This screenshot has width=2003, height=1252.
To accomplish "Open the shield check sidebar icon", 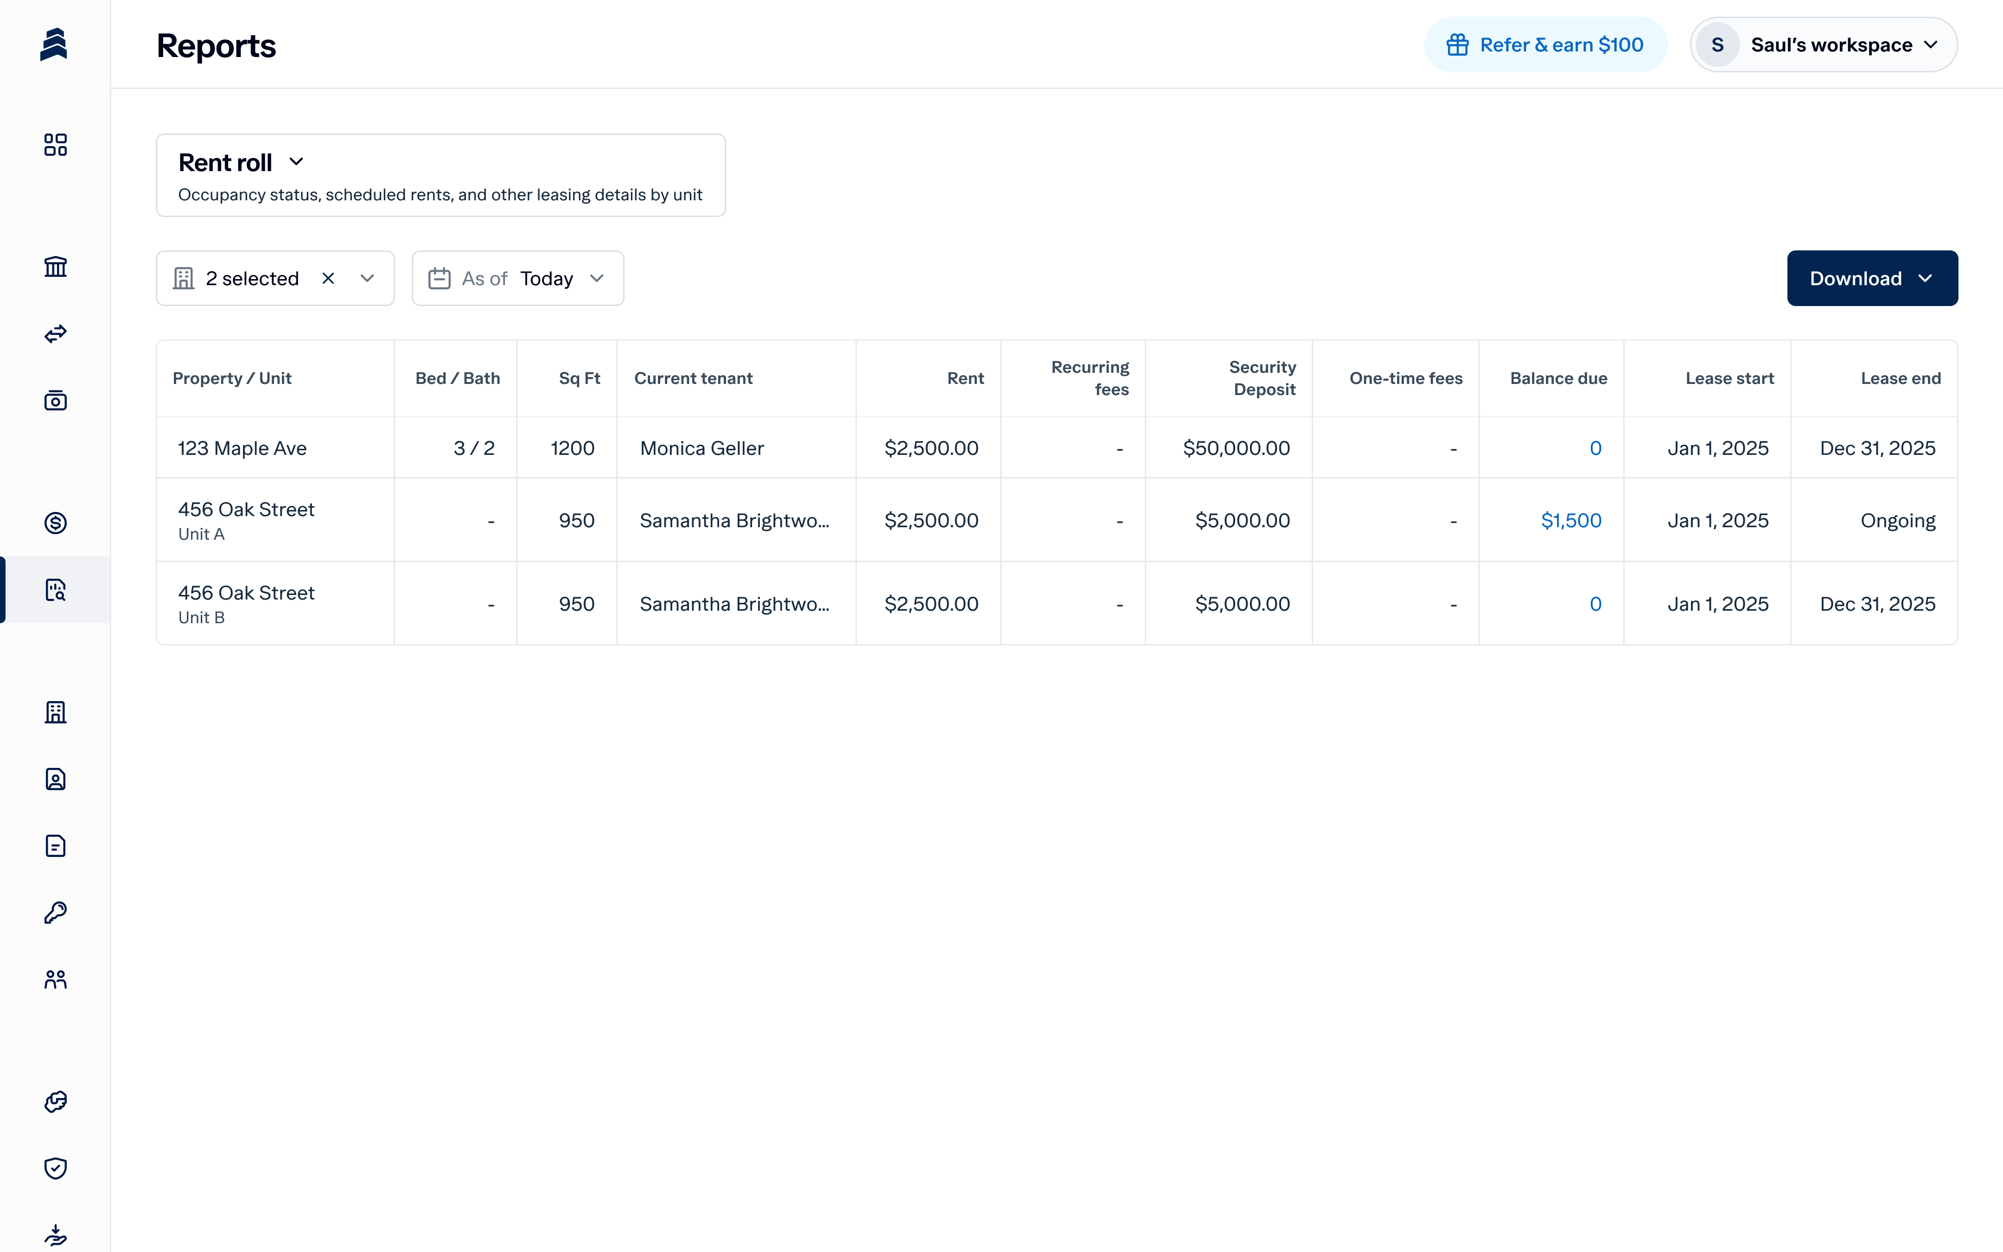I will coord(56,1168).
